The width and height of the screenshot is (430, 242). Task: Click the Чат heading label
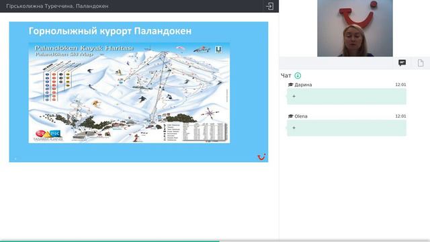point(286,76)
